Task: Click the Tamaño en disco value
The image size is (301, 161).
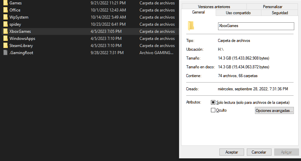Action: click(x=243, y=67)
